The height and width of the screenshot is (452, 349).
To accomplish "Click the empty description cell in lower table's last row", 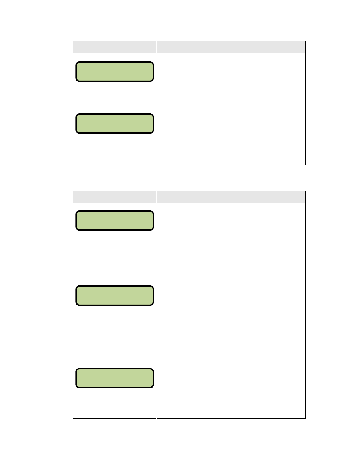I will tap(231, 389).
